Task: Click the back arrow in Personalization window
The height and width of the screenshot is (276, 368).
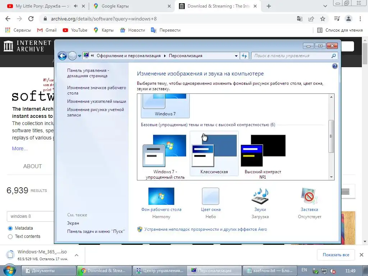Action: (x=63, y=56)
